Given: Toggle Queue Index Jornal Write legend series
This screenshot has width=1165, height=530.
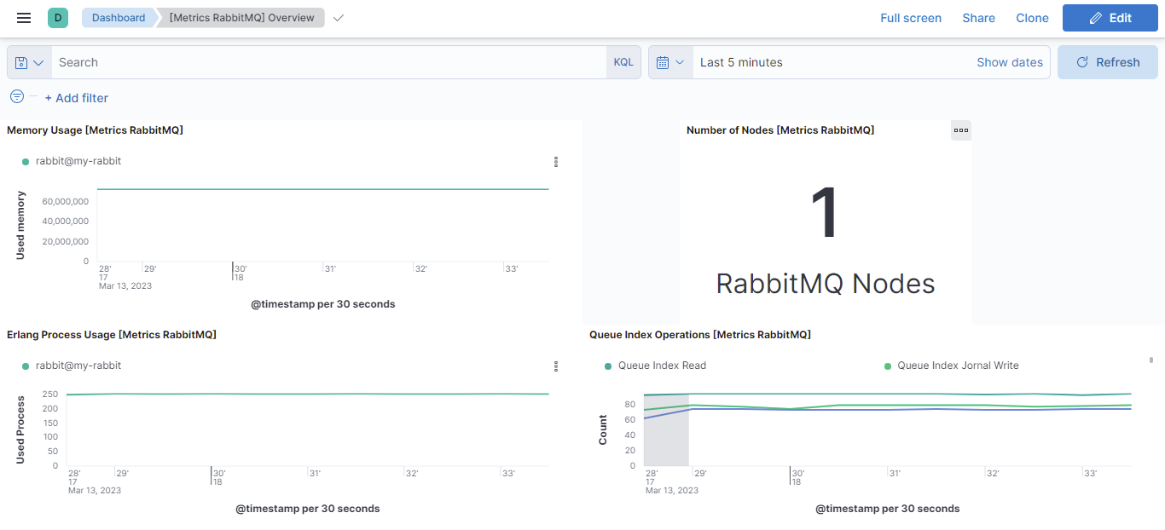Looking at the screenshot, I should [x=951, y=366].
